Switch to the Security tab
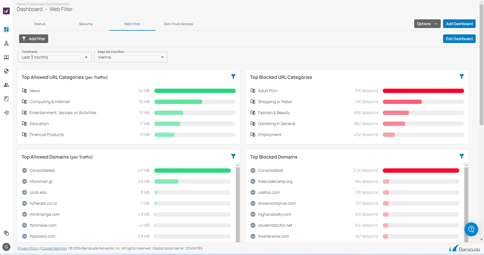The image size is (484, 255). (86, 24)
